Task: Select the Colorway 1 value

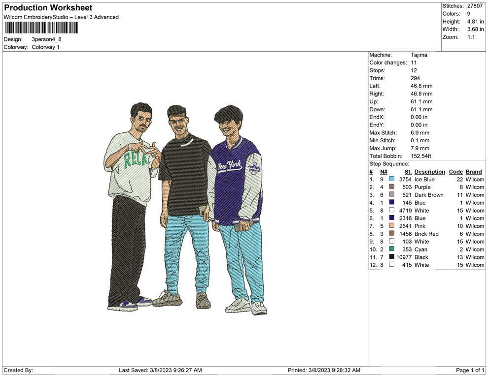Action: (45, 47)
